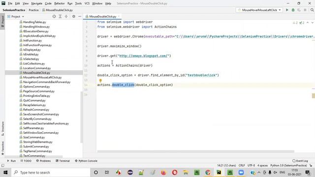
Task: Show hidden system tray icons chevron
Action: click(x=259, y=173)
